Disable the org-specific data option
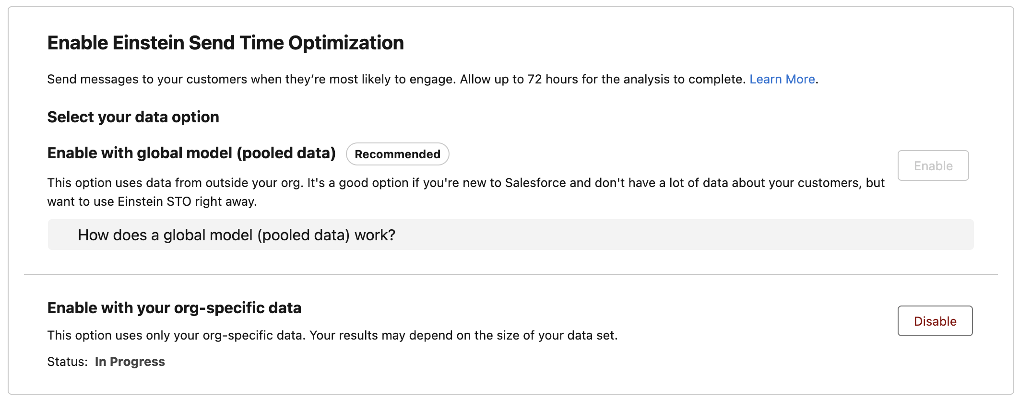This screenshot has width=1020, height=400. click(935, 321)
